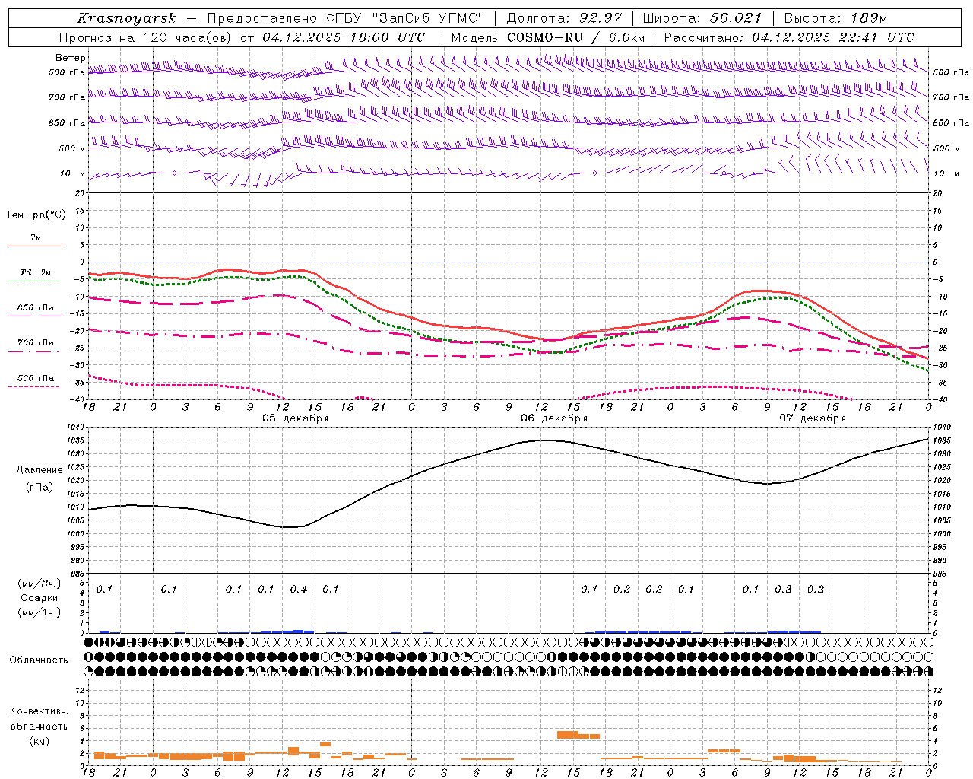The height and width of the screenshot is (779, 973).
Task: Click the '10 м' wind level label on the left
Action: coord(73,173)
